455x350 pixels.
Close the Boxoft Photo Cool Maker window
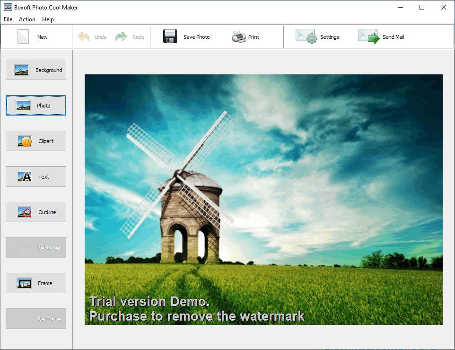(x=443, y=7)
